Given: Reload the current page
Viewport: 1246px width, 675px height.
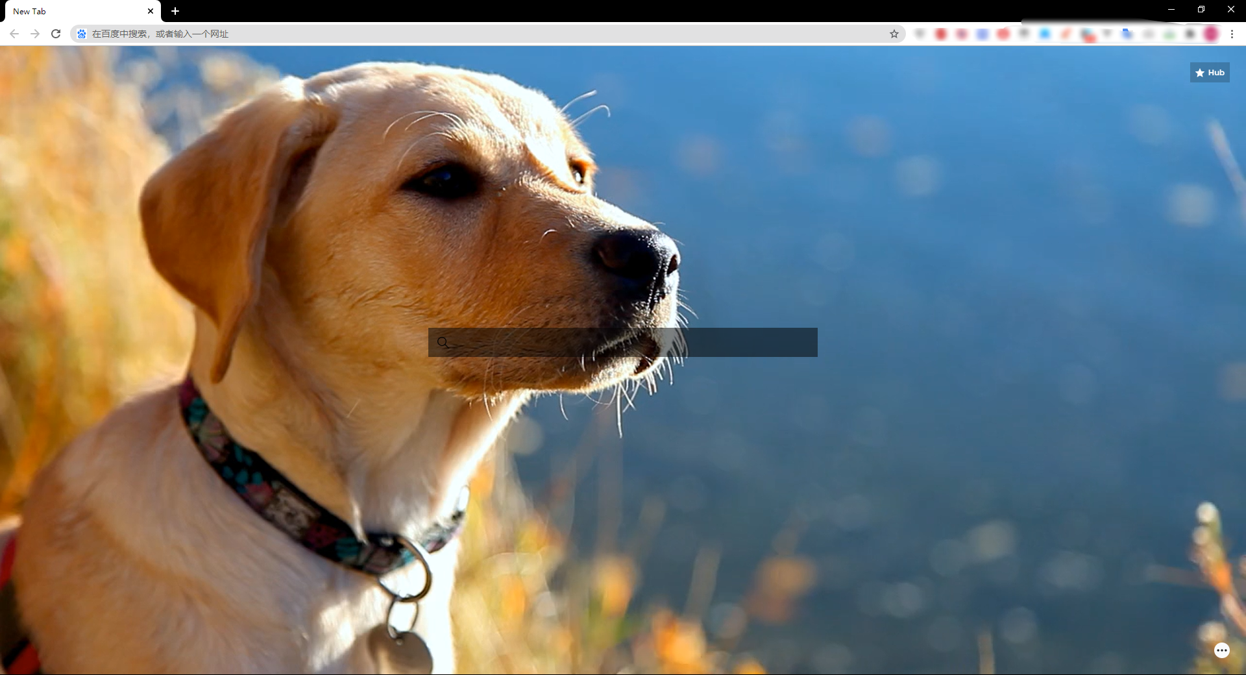Looking at the screenshot, I should 56,34.
